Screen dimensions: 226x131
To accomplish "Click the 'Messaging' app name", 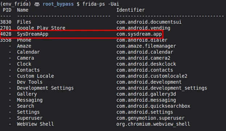I will pos(30,100).
